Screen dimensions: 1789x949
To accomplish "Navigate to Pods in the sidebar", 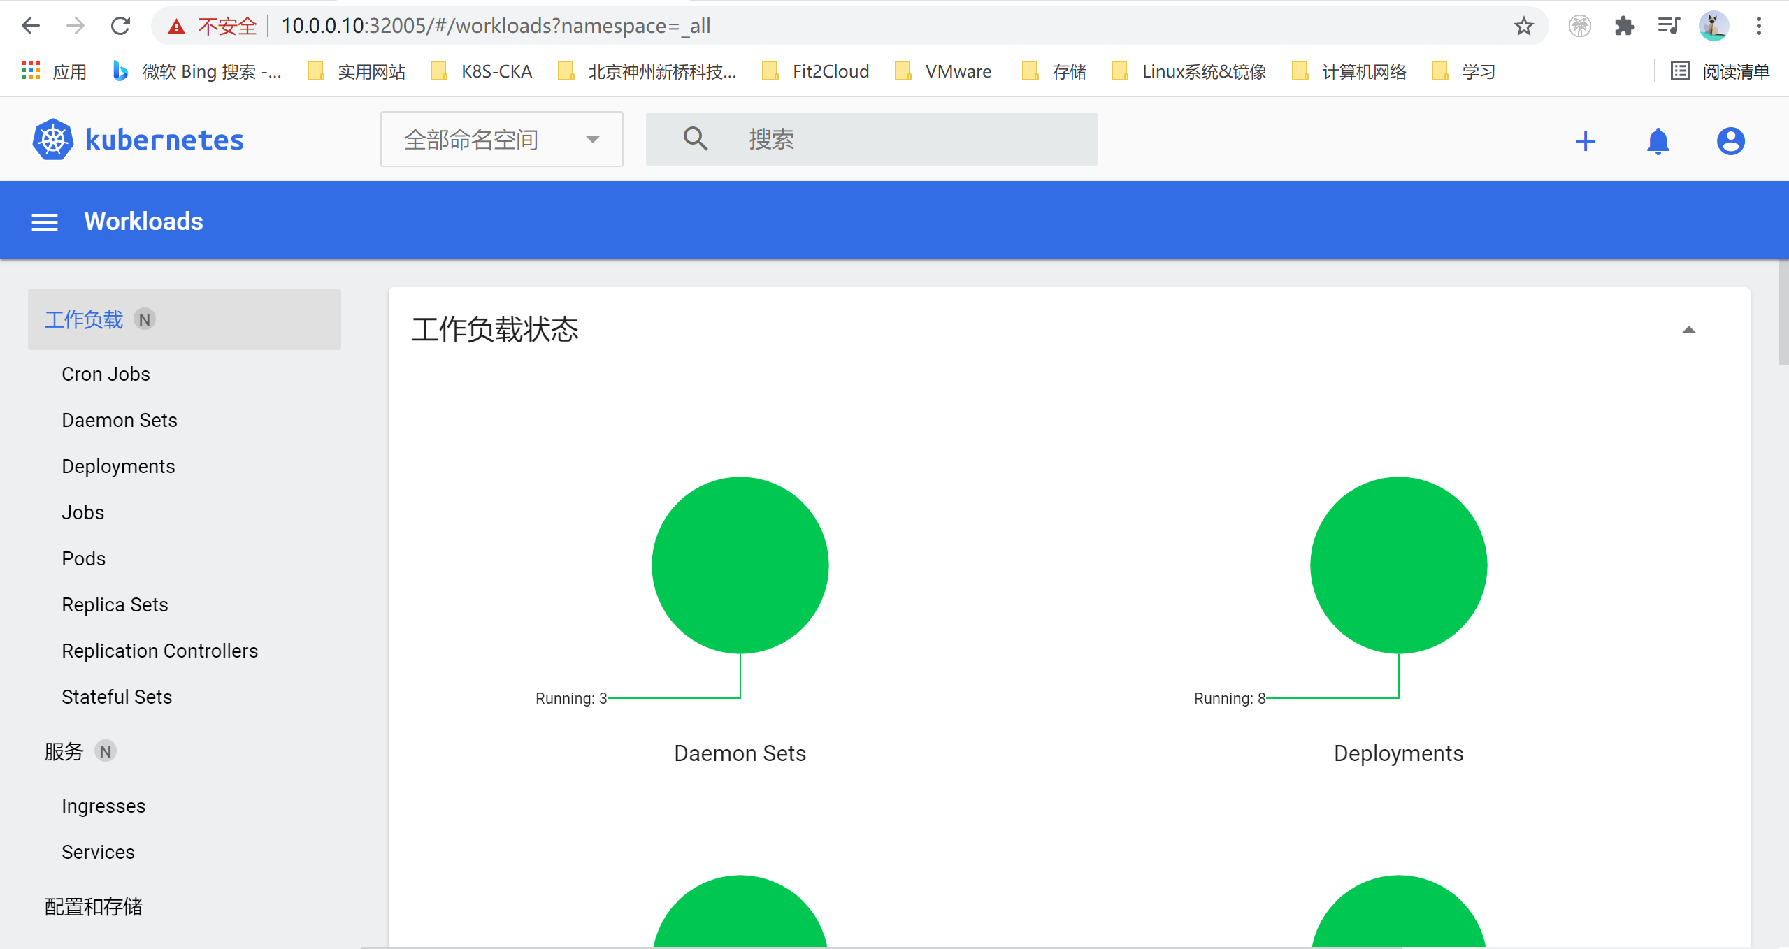I will [83, 558].
